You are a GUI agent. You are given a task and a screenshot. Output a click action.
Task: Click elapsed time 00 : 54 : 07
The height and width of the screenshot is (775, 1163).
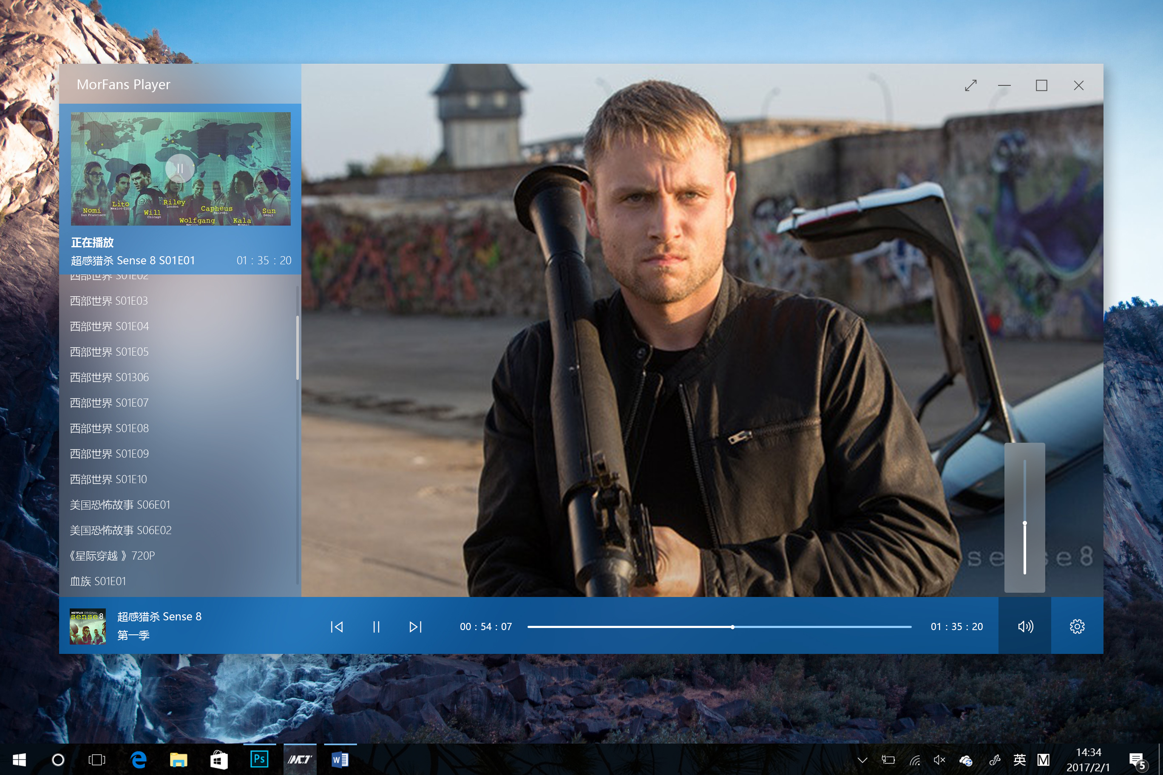[x=485, y=627]
